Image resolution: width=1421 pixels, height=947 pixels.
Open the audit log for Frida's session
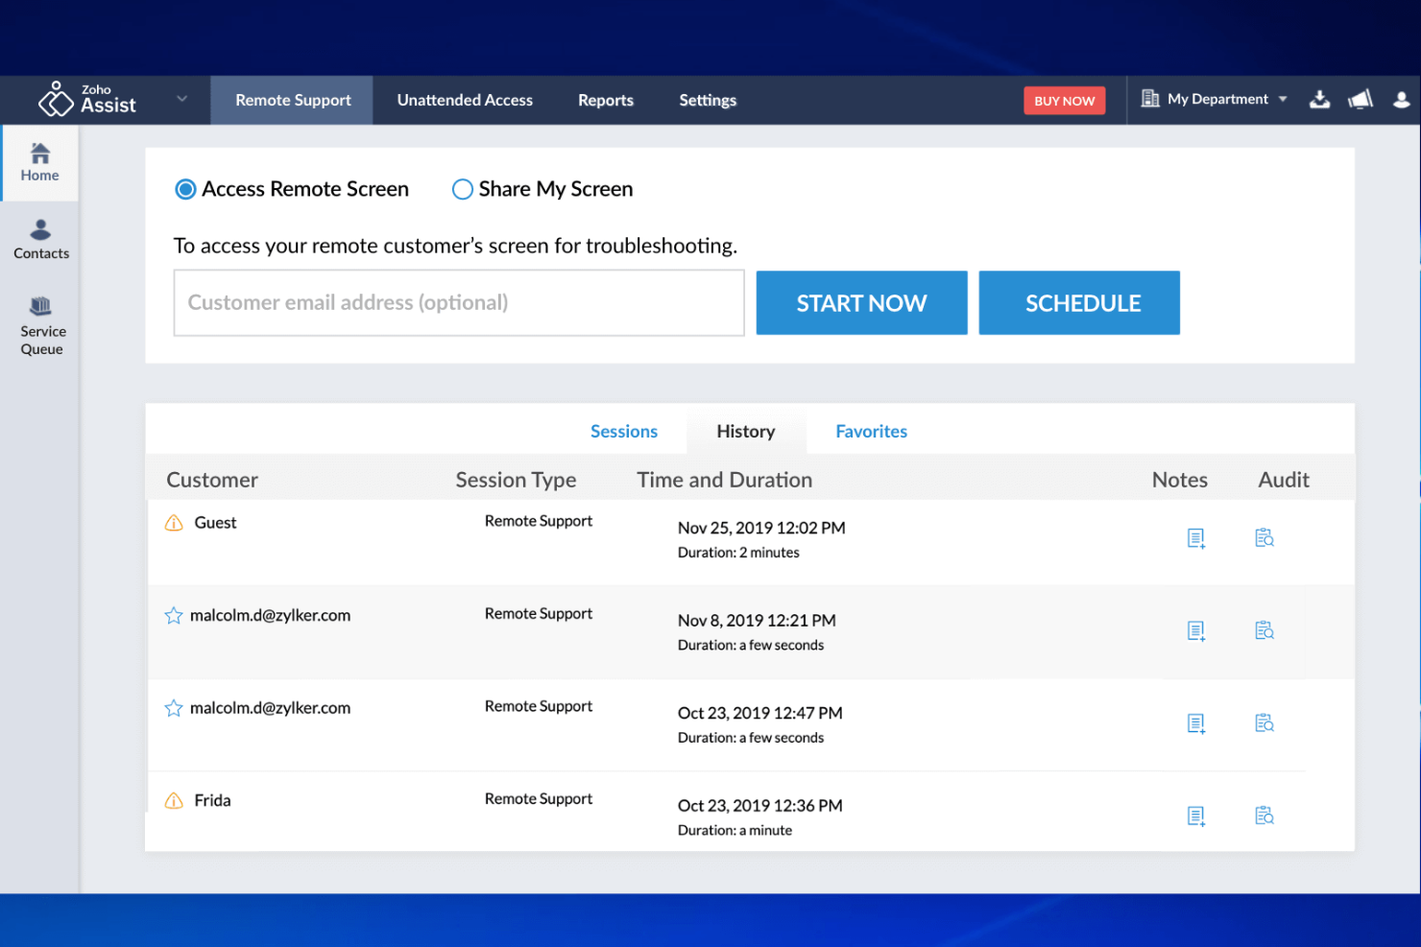[x=1264, y=815]
